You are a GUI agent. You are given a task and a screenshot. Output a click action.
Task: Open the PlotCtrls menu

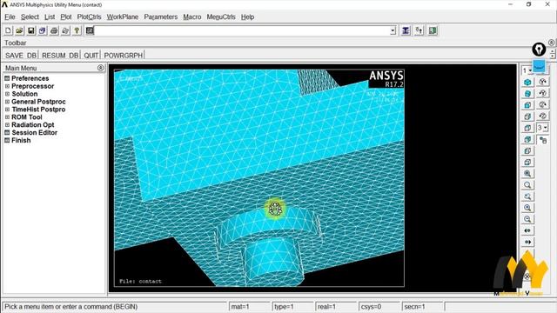(x=89, y=17)
